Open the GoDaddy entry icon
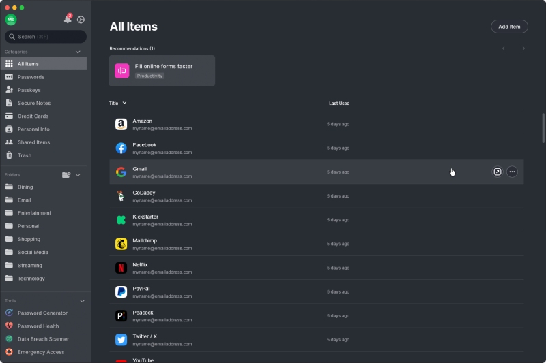This screenshot has height=363, width=546. click(x=121, y=196)
